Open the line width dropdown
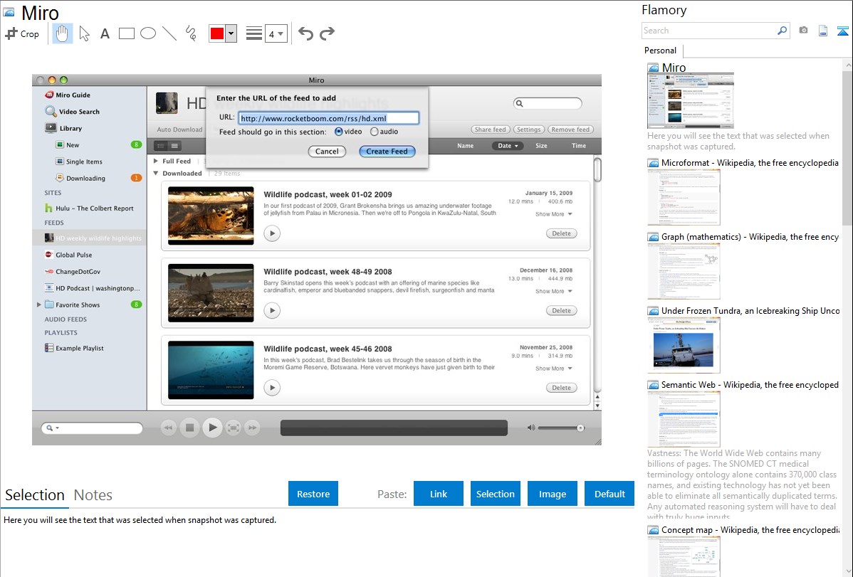853x577 pixels. (276, 33)
